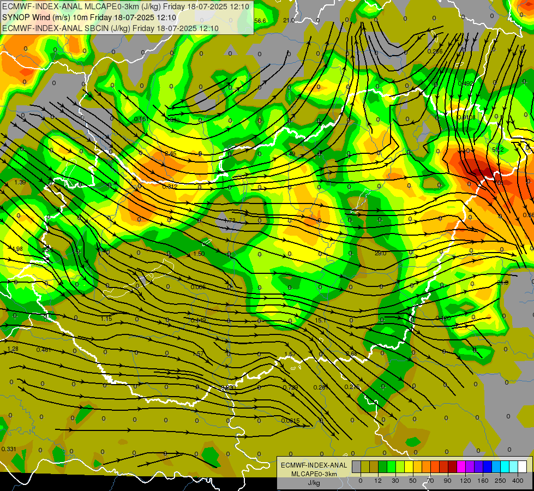Select the cyan legend swatch

[506, 466]
